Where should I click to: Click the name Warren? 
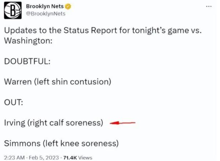tap(18, 81)
